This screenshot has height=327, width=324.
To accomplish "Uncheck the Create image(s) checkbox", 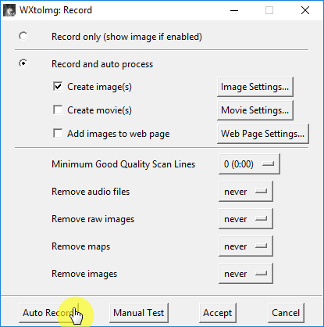I will pos(58,86).
